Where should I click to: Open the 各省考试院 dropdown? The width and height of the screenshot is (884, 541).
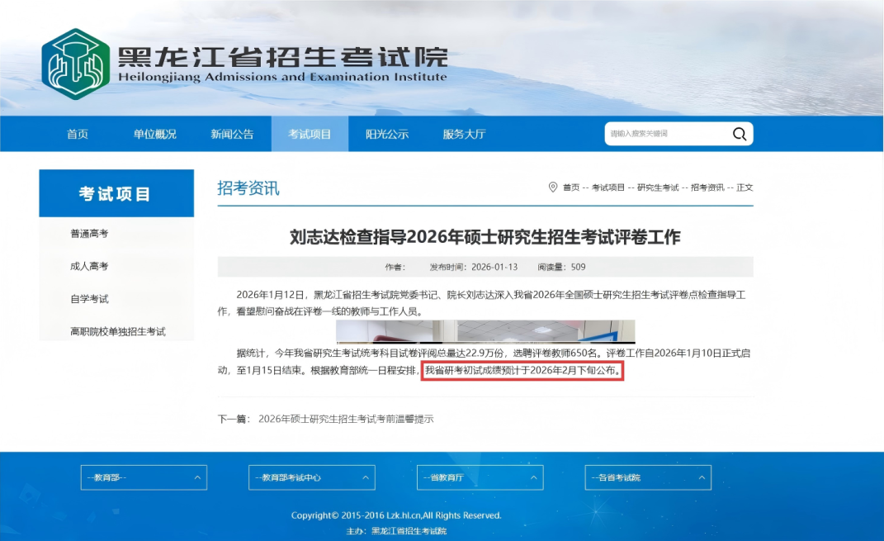click(648, 477)
